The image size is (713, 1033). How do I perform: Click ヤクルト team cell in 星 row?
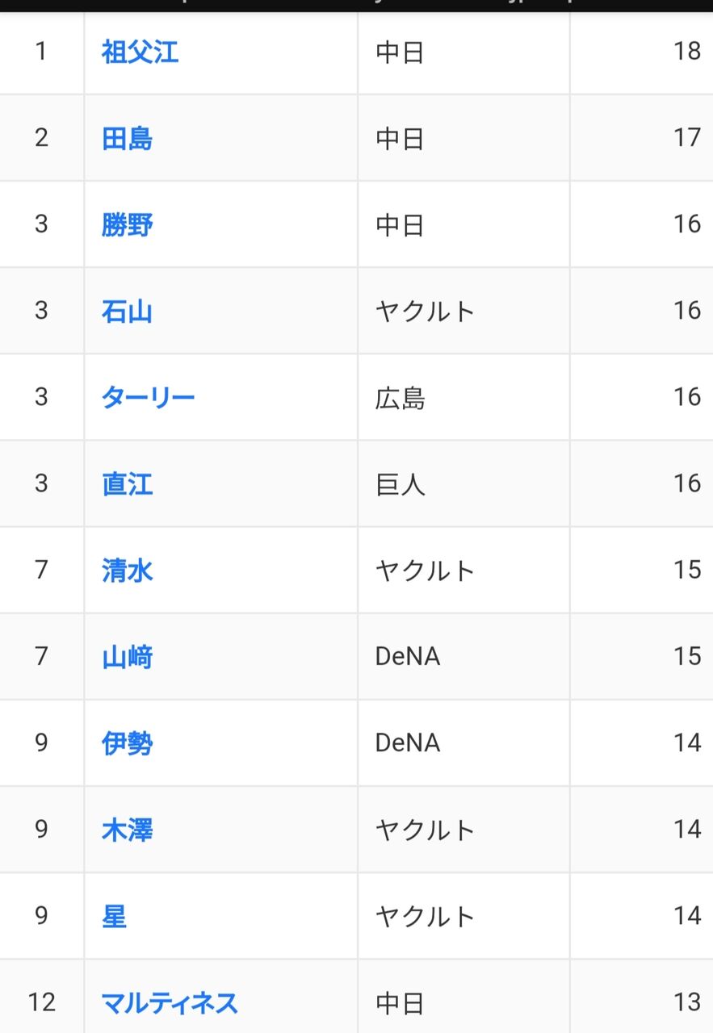[x=425, y=917]
